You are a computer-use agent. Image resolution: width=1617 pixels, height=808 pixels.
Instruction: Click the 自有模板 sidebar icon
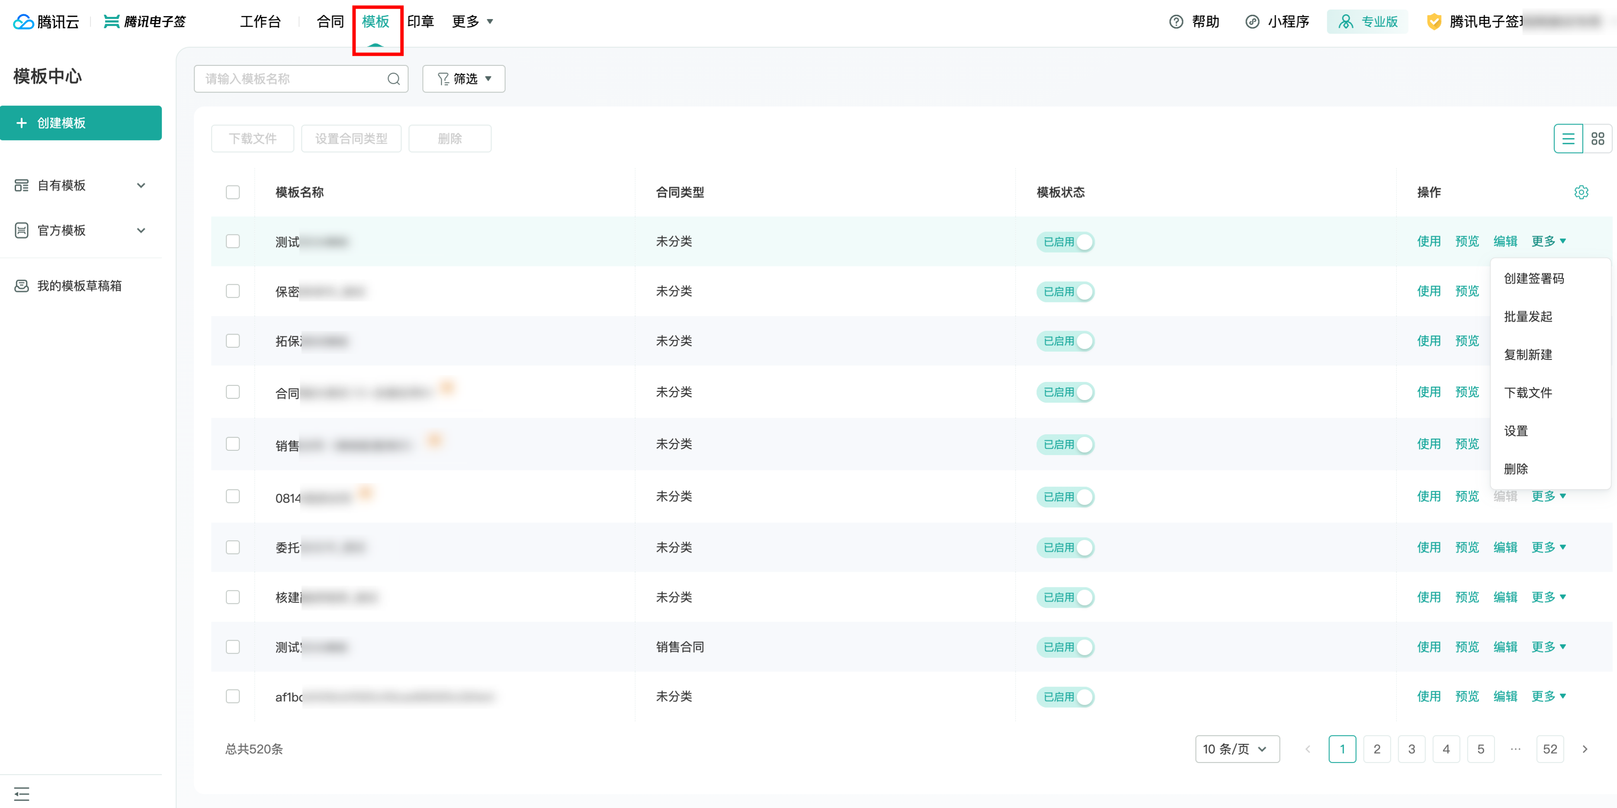coord(21,185)
